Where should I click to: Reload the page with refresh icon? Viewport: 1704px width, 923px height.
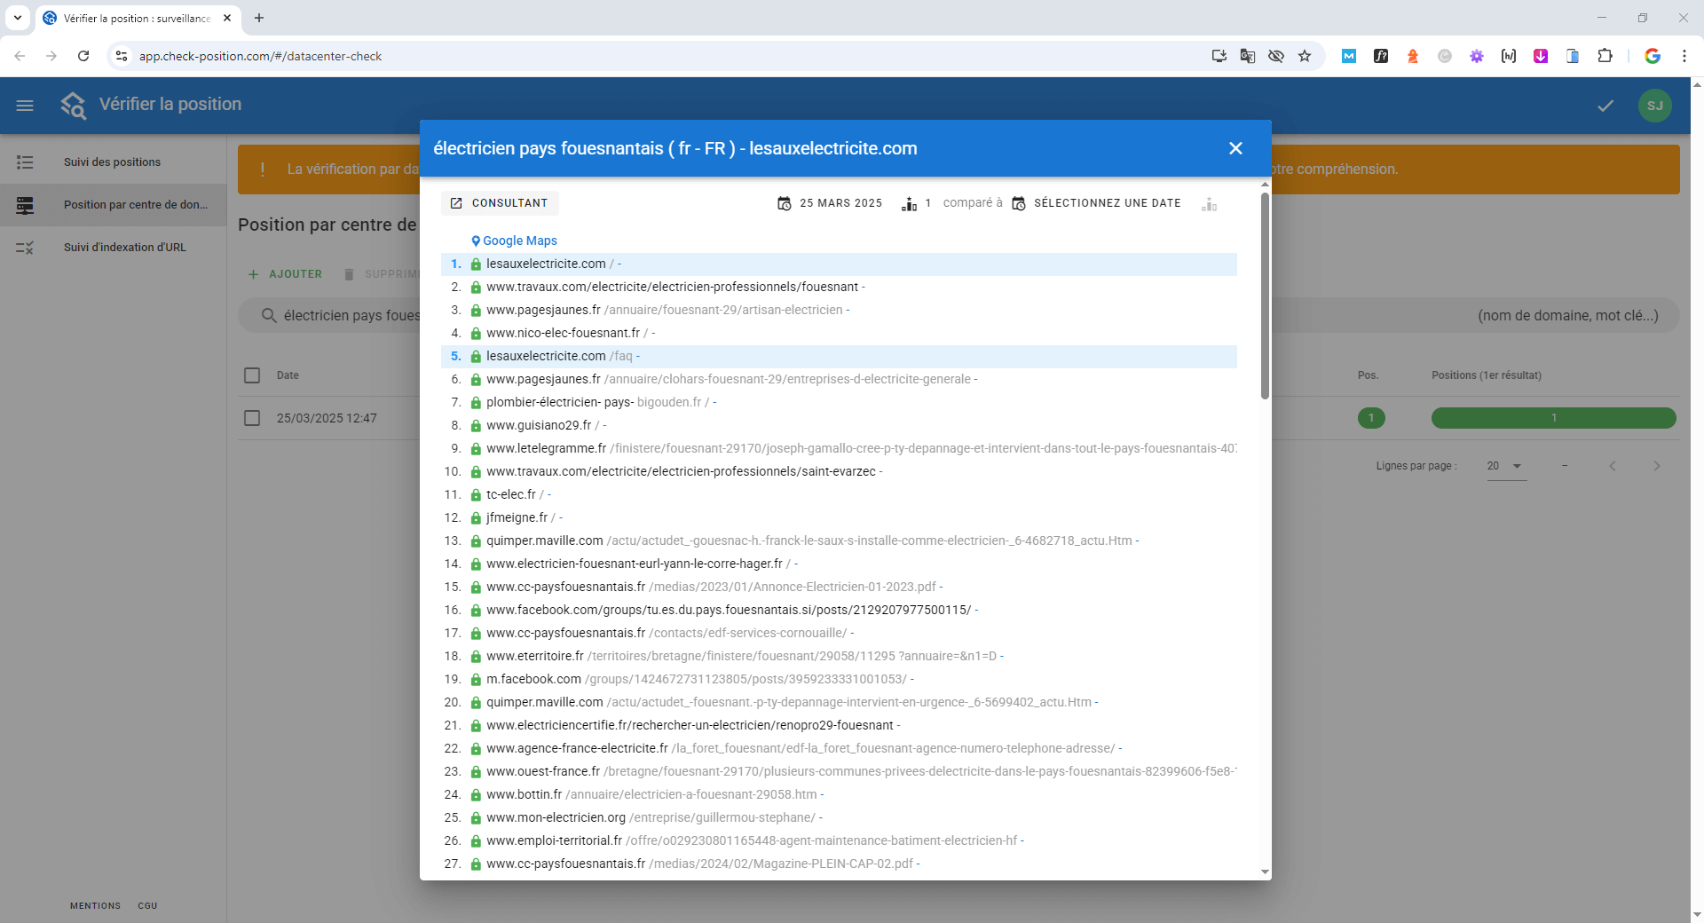coord(83,56)
